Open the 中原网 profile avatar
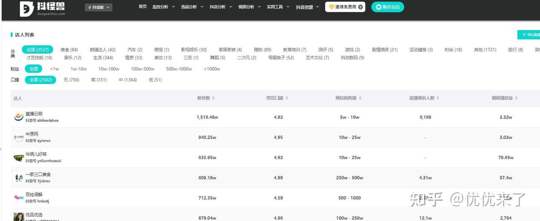 pos(19,137)
